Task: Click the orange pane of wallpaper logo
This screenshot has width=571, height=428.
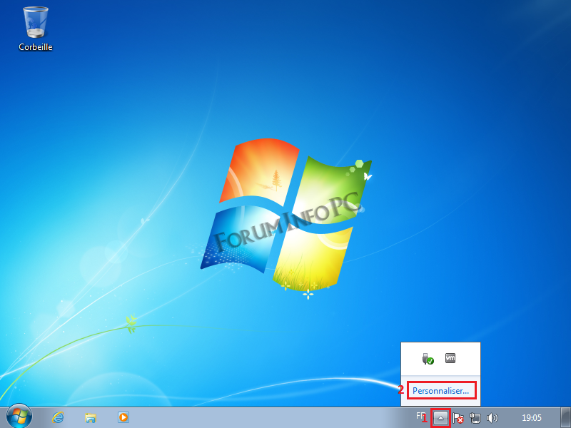Action: tap(260, 170)
